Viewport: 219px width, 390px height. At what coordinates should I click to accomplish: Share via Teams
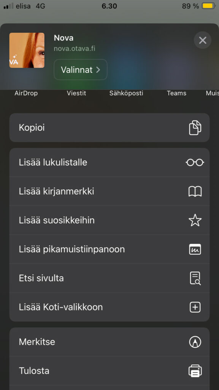(176, 93)
